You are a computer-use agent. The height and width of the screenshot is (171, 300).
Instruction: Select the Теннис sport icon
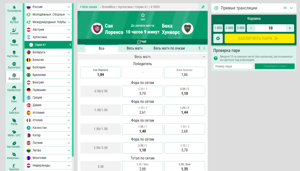(x=14, y=43)
